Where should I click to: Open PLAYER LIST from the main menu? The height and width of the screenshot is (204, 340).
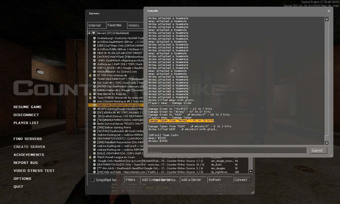[x=26, y=123]
